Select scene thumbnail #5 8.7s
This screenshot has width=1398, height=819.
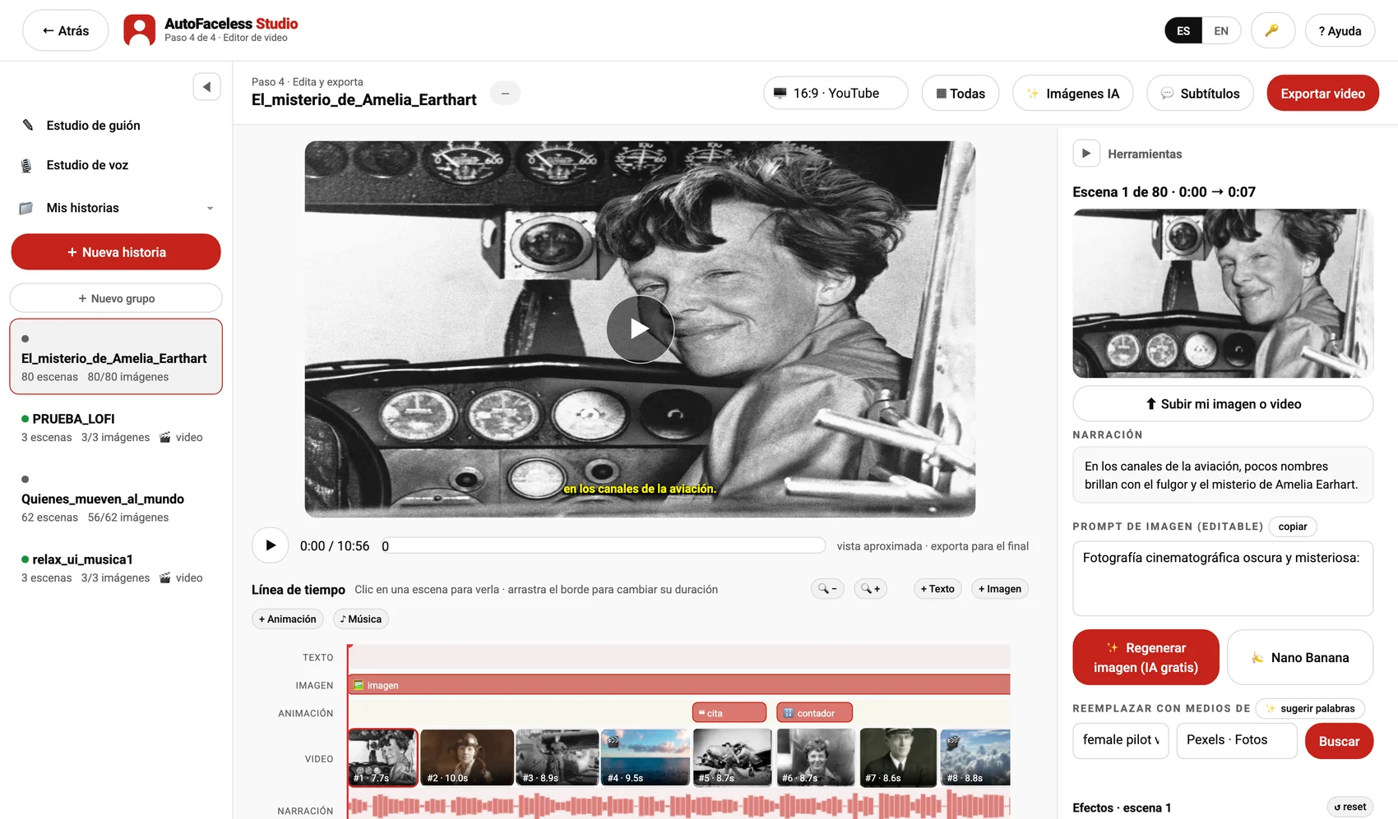[733, 757]
